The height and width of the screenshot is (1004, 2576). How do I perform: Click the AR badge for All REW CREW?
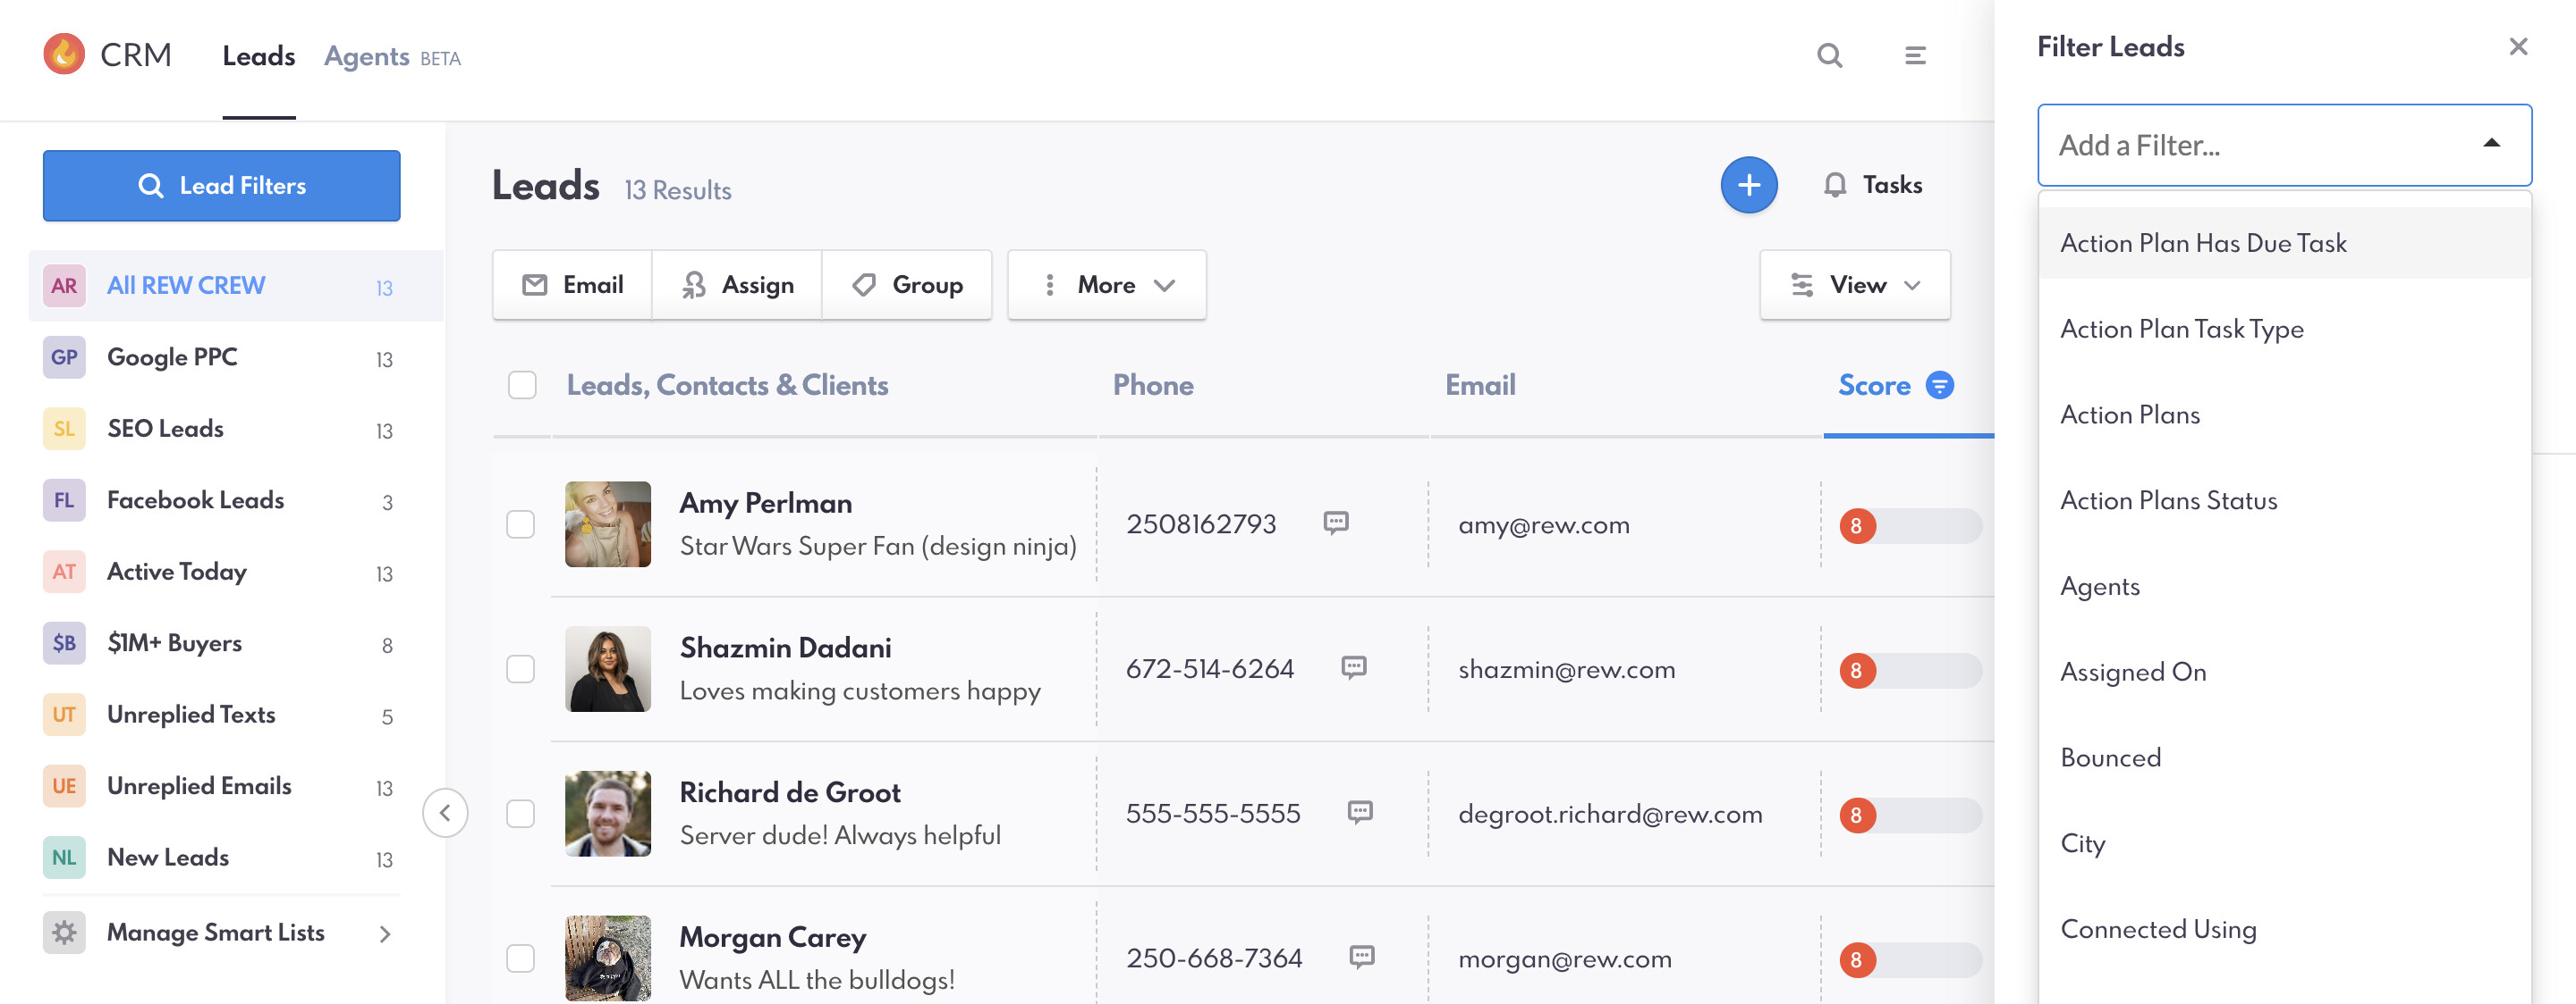pos(64,286)
